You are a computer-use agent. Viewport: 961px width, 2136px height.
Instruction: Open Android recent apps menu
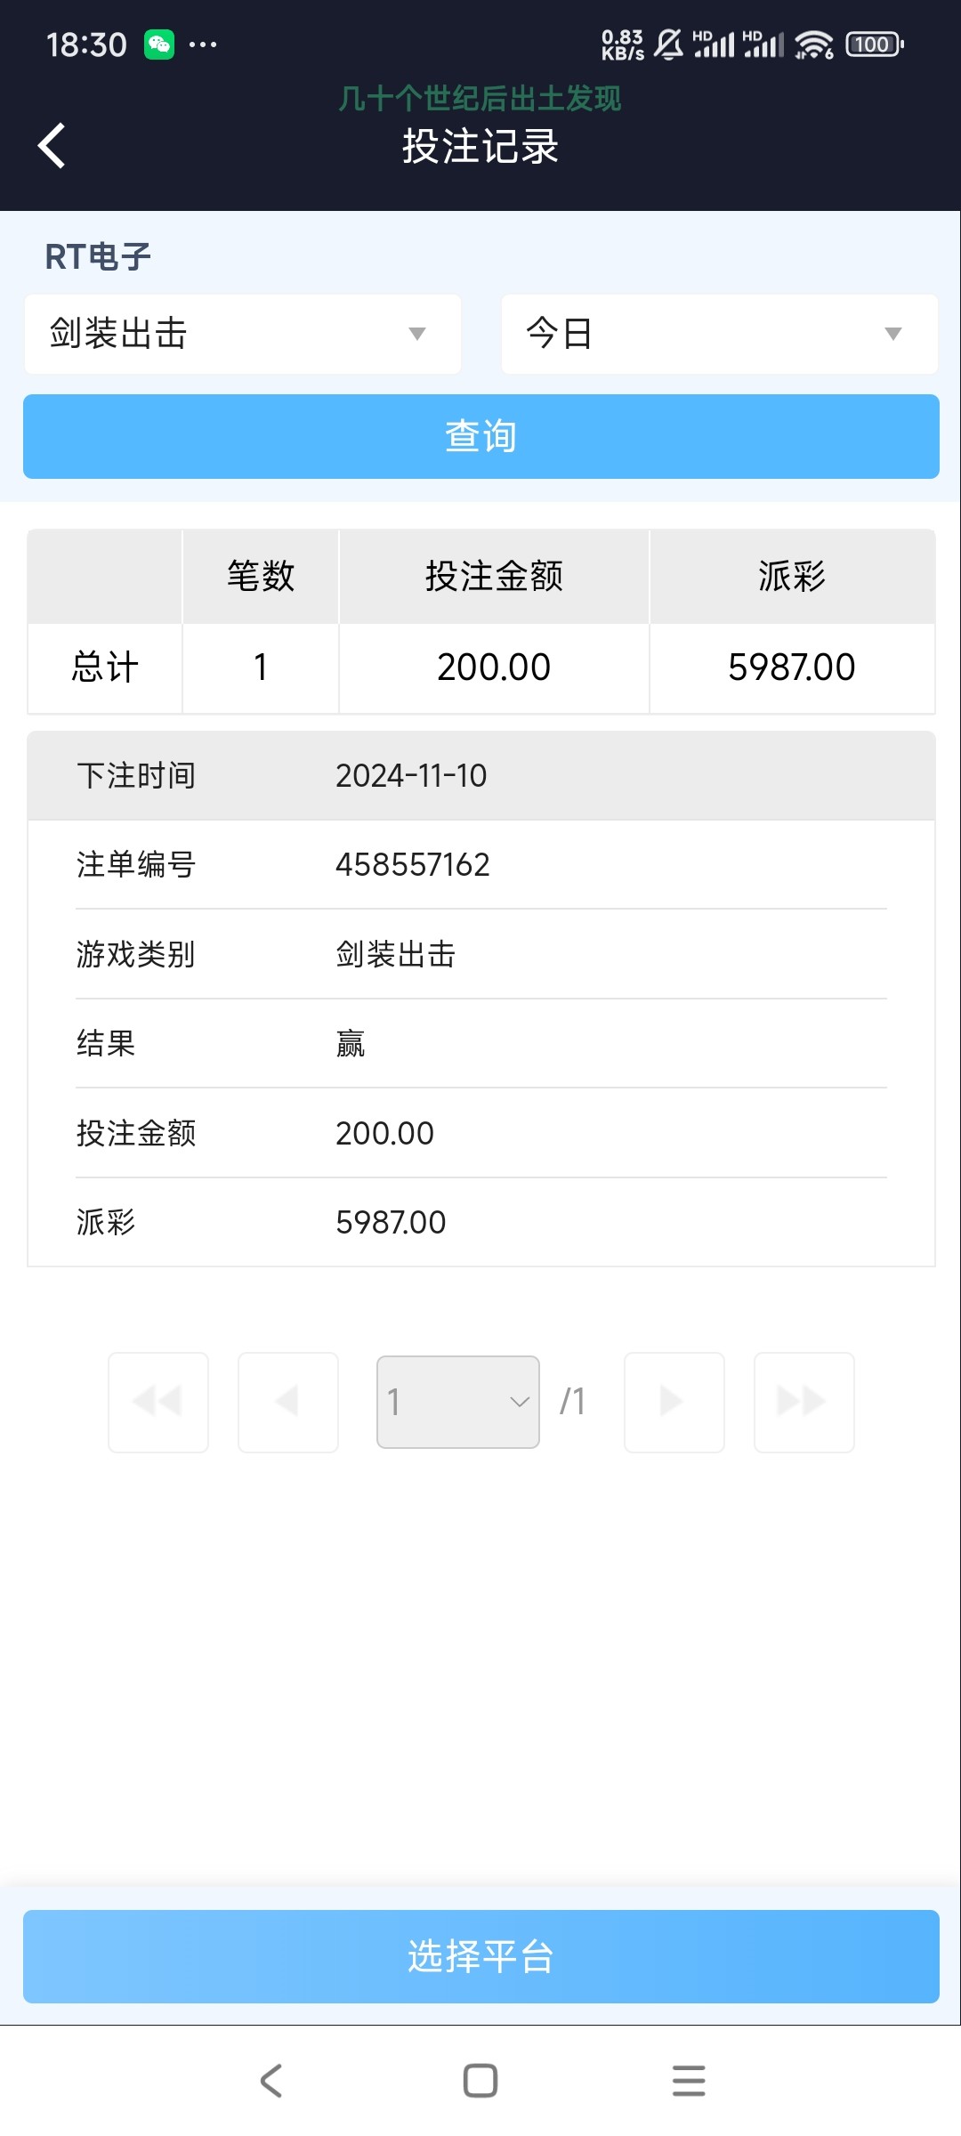[689, 2081]
